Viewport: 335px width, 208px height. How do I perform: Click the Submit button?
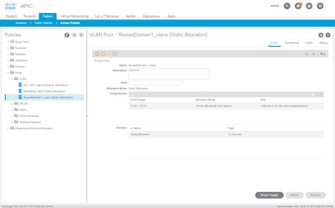[x=315, y=195]
